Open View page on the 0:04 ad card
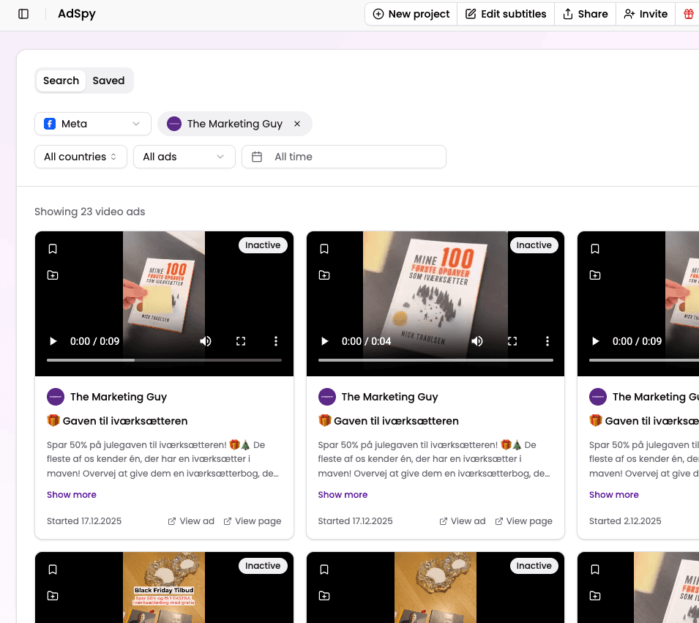Viewport: 699px width, 623px height. (x=524, y=521)
